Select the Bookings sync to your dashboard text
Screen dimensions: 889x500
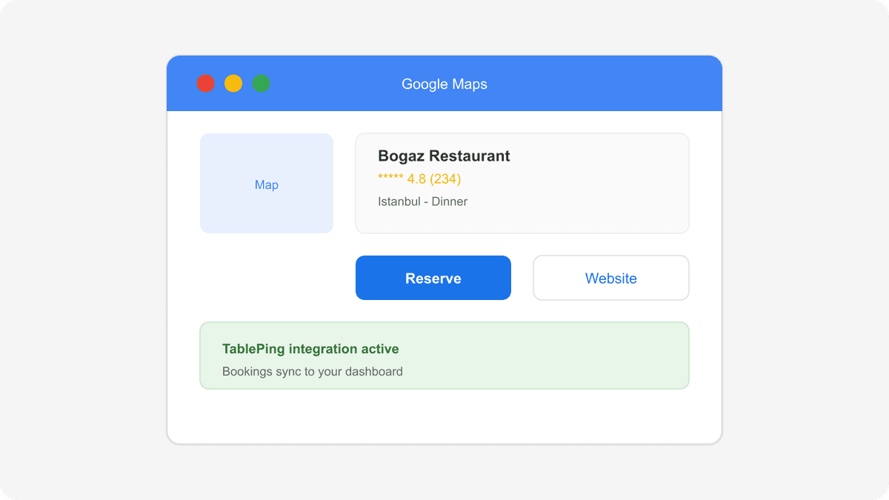coord(313,371)
